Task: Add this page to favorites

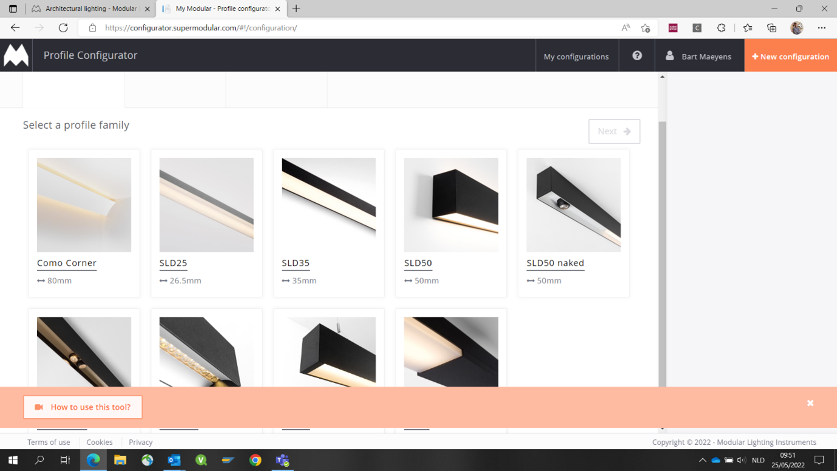Action: 645,28
